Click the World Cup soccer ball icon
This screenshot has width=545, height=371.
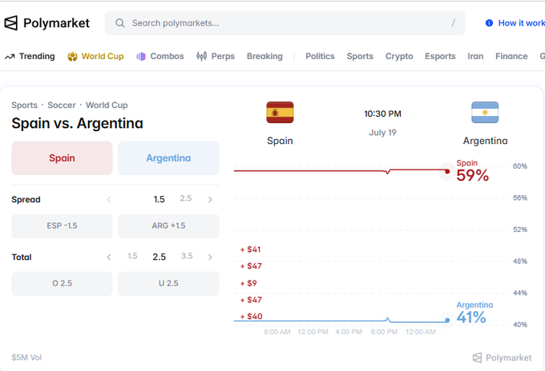[72, 57]
